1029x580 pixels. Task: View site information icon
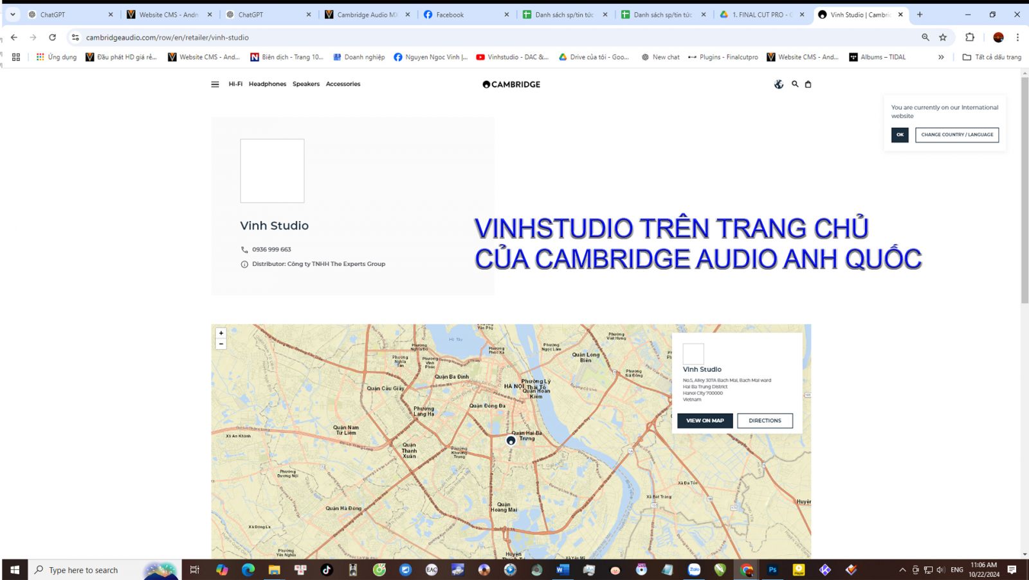(x=75, y=37)
